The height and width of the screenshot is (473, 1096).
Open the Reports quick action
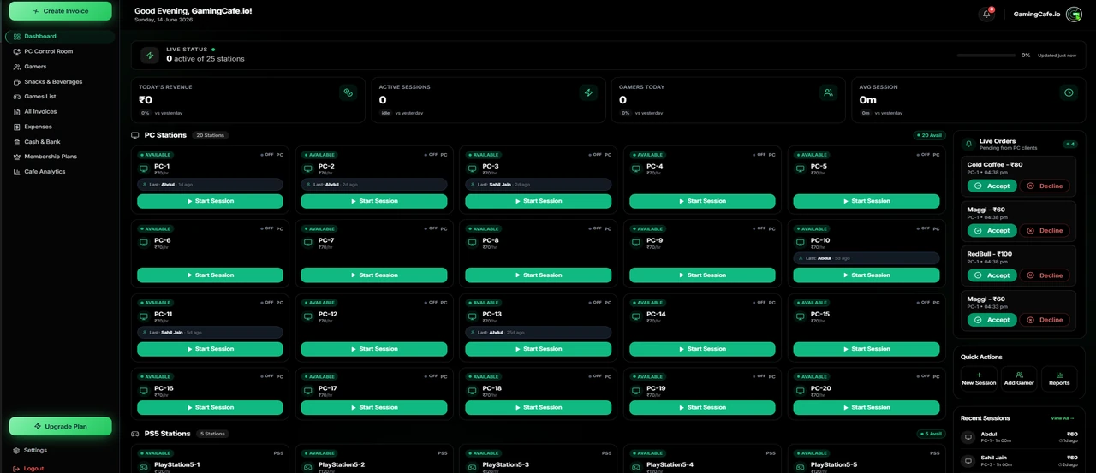(1059, 378)
